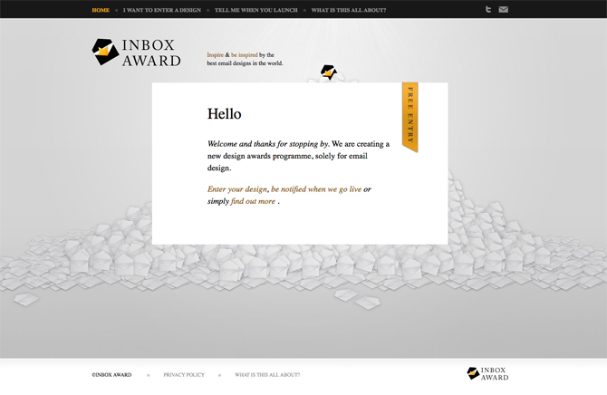Click the Inbox Award emblem in header logo

106,53
